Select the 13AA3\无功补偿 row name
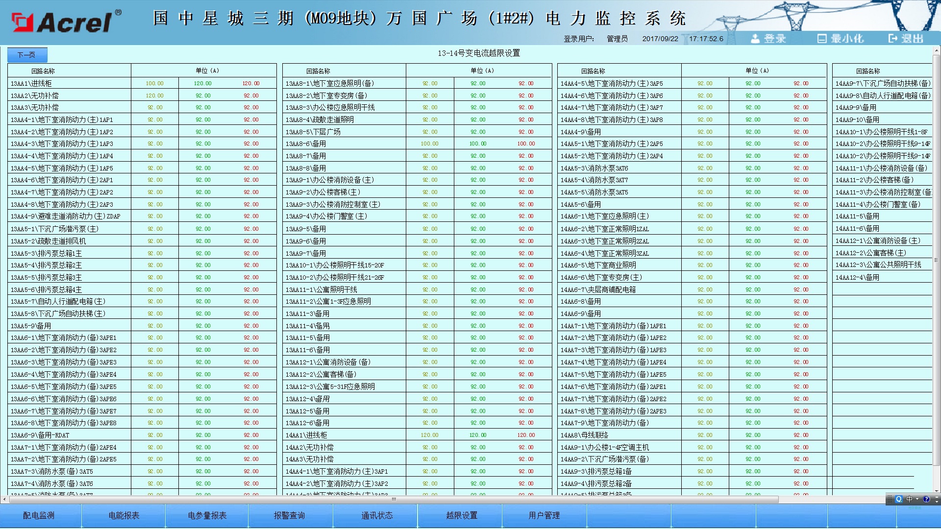 [35, 107]
